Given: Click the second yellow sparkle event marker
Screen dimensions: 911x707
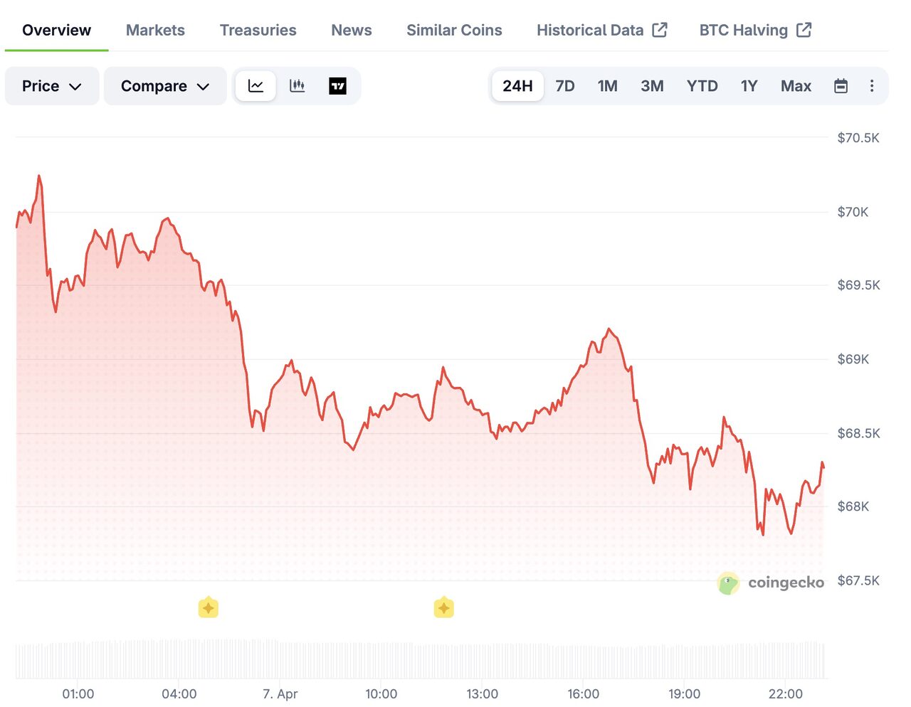Looking at the screenshot, I should pos(443,608).
